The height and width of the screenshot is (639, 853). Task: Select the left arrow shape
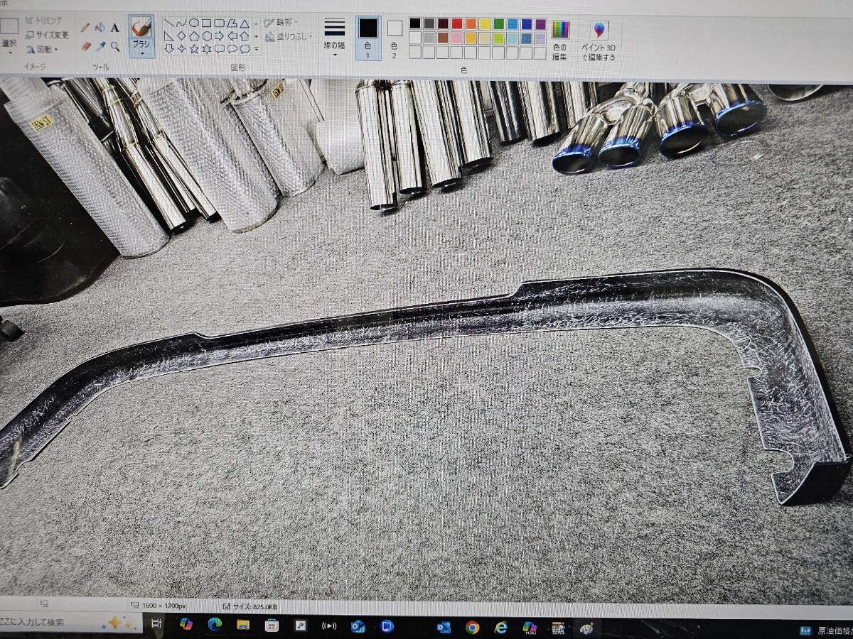232,35
